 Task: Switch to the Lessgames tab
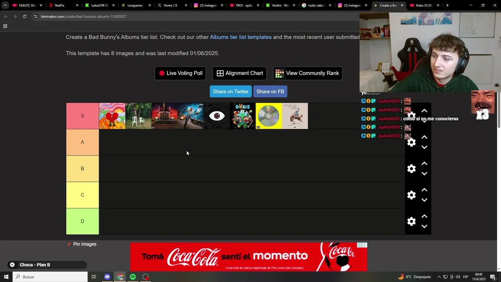click(135, 5)
